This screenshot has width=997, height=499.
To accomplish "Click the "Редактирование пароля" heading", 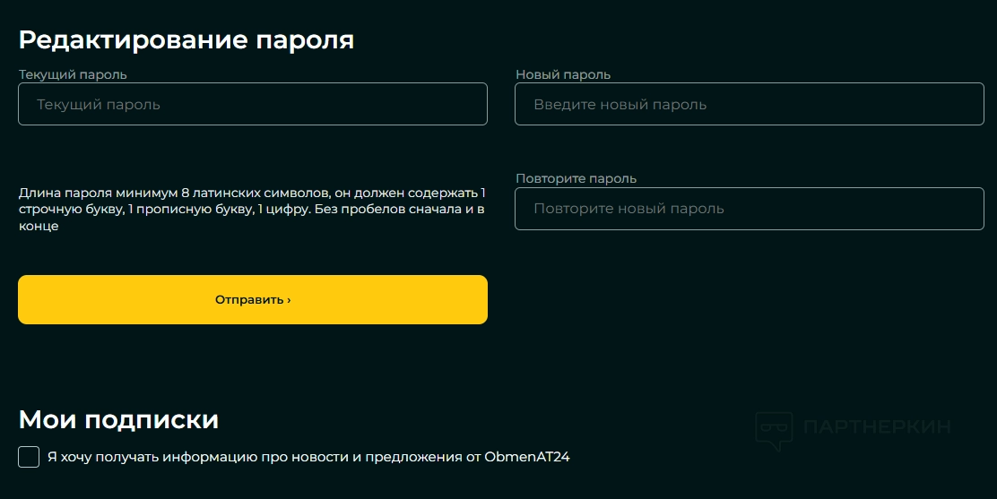I will coord(186,40).
